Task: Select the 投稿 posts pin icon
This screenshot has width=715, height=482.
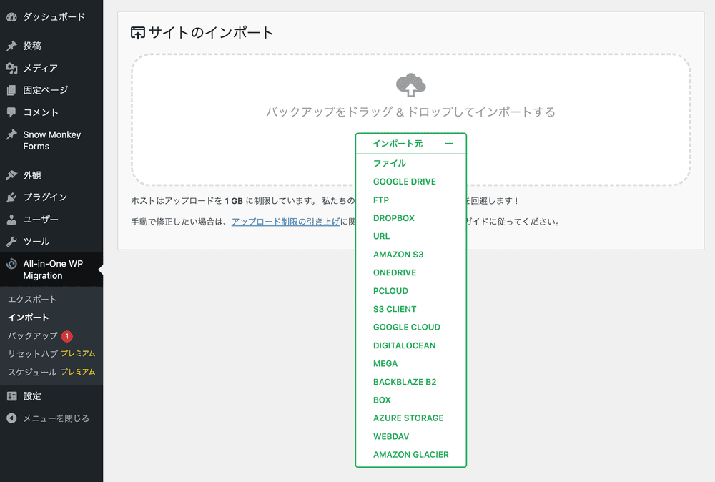Action: pyautogui.click(x=11, y=44)
